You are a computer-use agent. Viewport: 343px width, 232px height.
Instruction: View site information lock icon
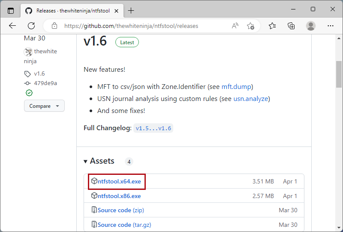(54, 26)
